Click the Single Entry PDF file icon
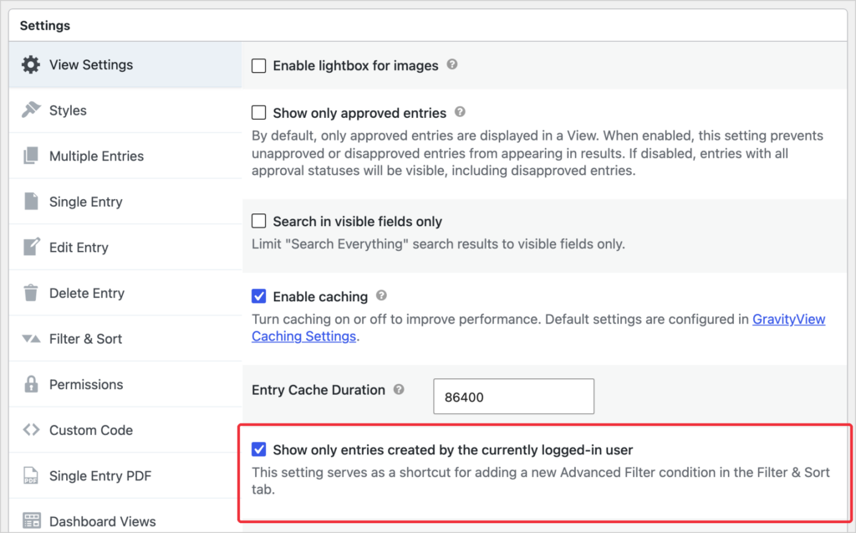This screenshot has height=533, width=856. 31,475
